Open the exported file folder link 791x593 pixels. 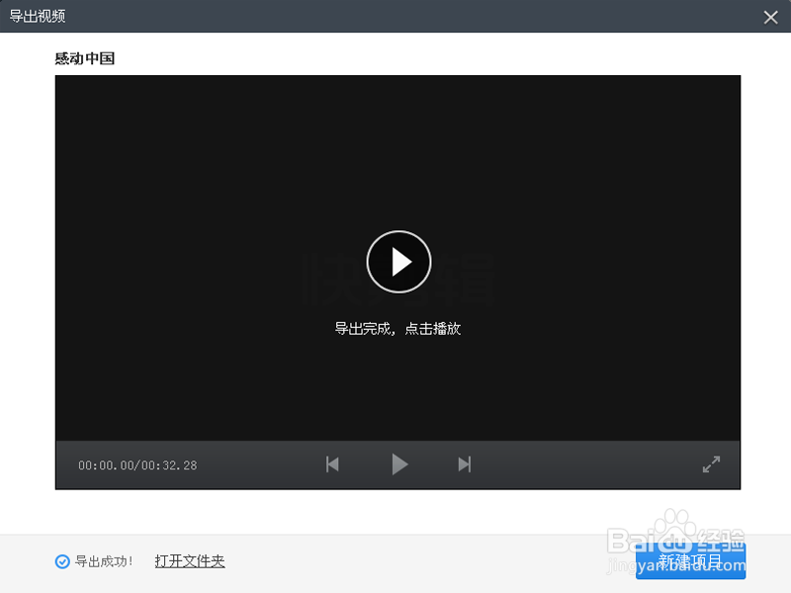[x=190, y=560]
